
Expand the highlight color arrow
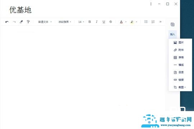pos(137,22)
